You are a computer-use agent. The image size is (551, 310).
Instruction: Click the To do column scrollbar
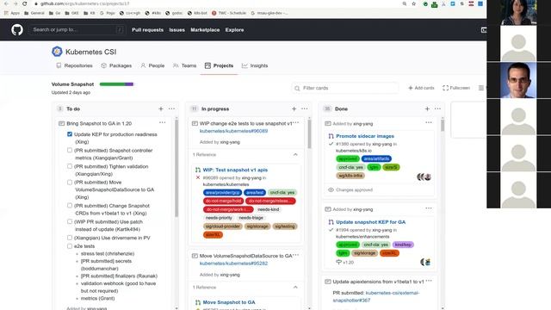pos(176,168)
